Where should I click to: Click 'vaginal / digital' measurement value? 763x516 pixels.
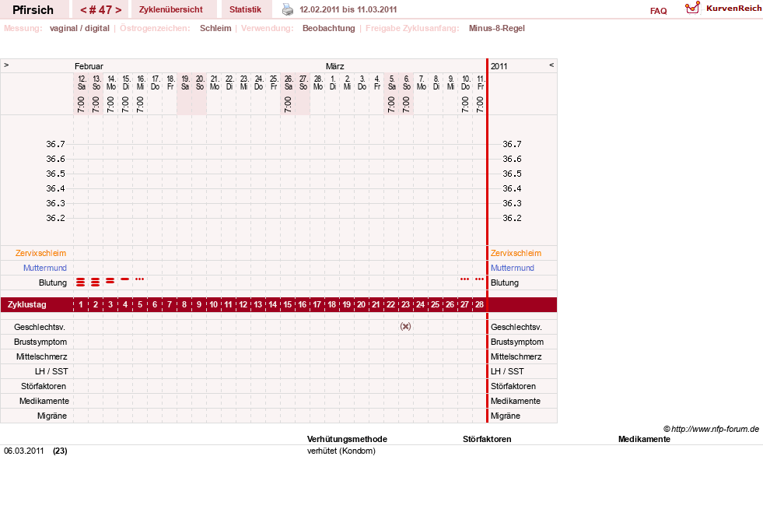point(79,28)
